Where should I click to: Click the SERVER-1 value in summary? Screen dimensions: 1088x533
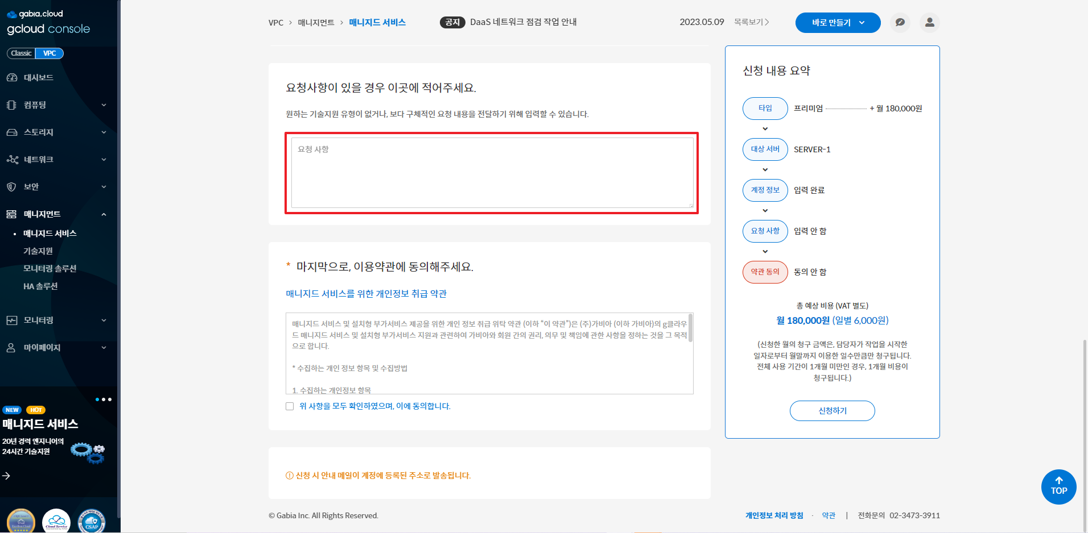[812, 149]
